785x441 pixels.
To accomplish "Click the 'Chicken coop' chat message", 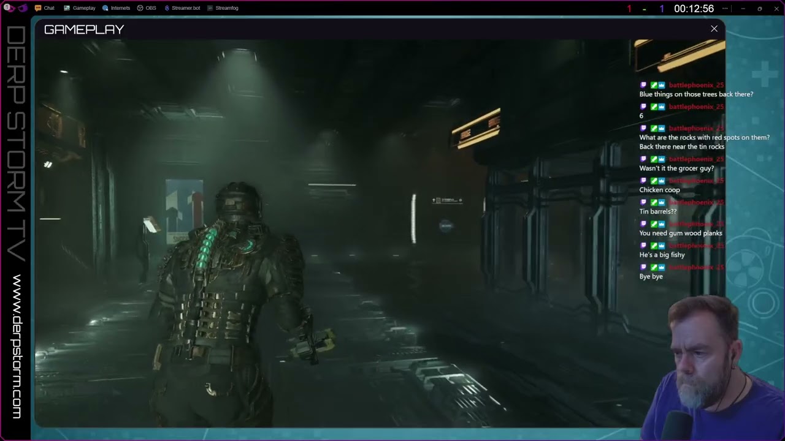I will [659, 190].
